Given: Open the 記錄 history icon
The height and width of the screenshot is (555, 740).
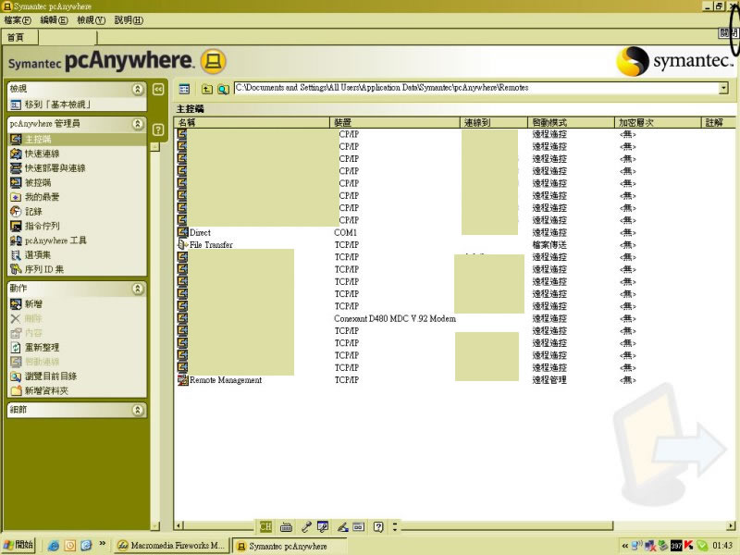Looking at the screenshot, I should click(16, 212).
